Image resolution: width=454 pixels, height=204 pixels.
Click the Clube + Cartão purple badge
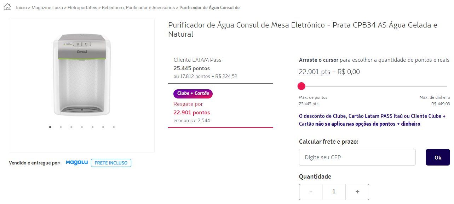(193, 94)
